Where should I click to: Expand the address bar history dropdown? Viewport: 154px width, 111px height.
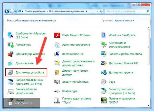(97, 11)
